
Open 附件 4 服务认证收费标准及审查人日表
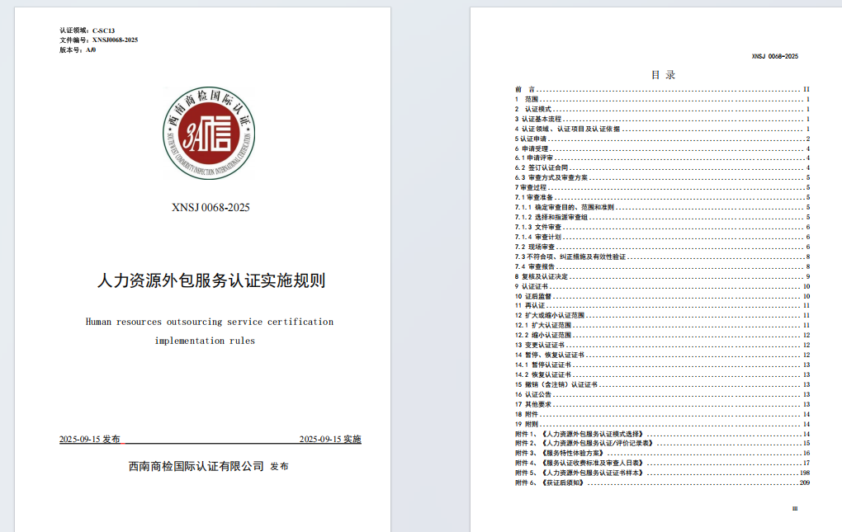pyautogui.click(x=576, y=463)
